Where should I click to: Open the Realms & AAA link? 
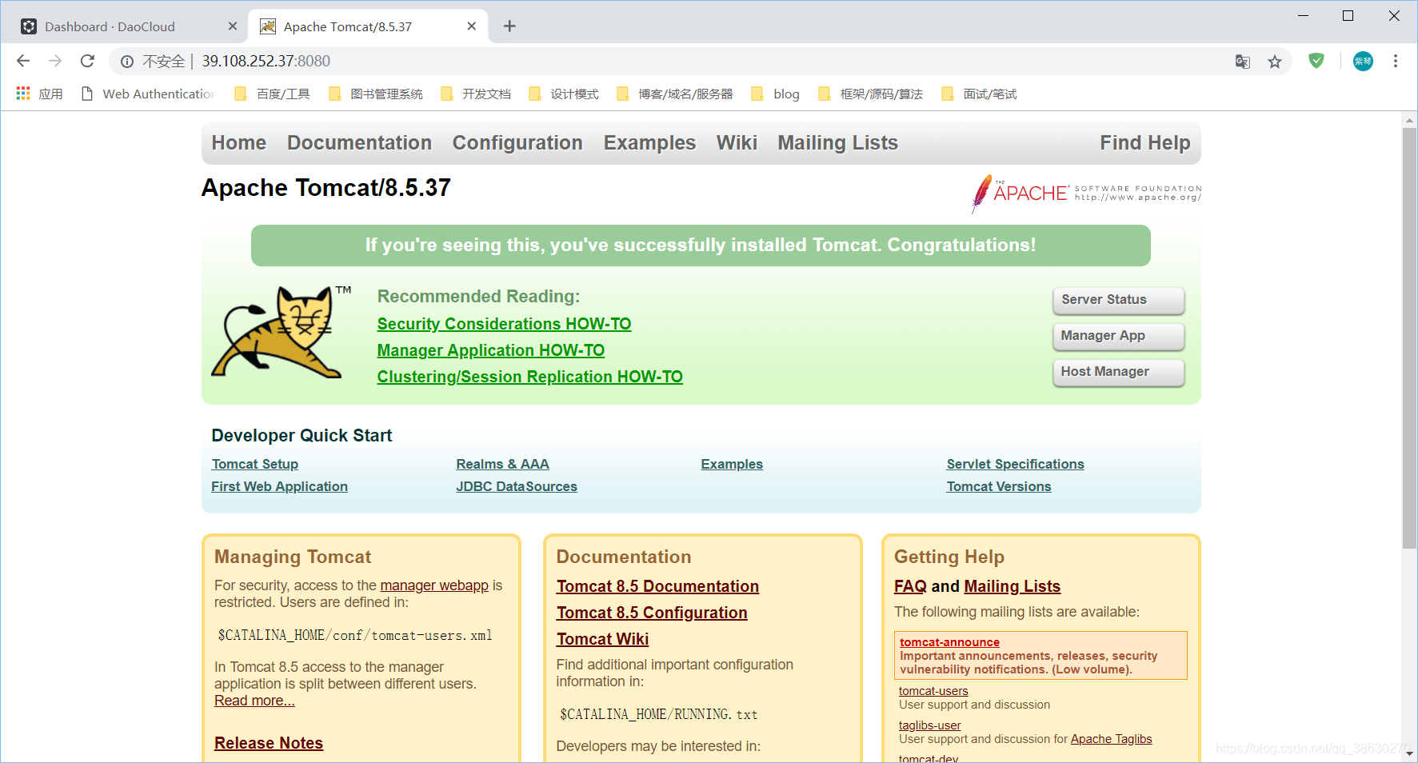click(x=503, y=464)
